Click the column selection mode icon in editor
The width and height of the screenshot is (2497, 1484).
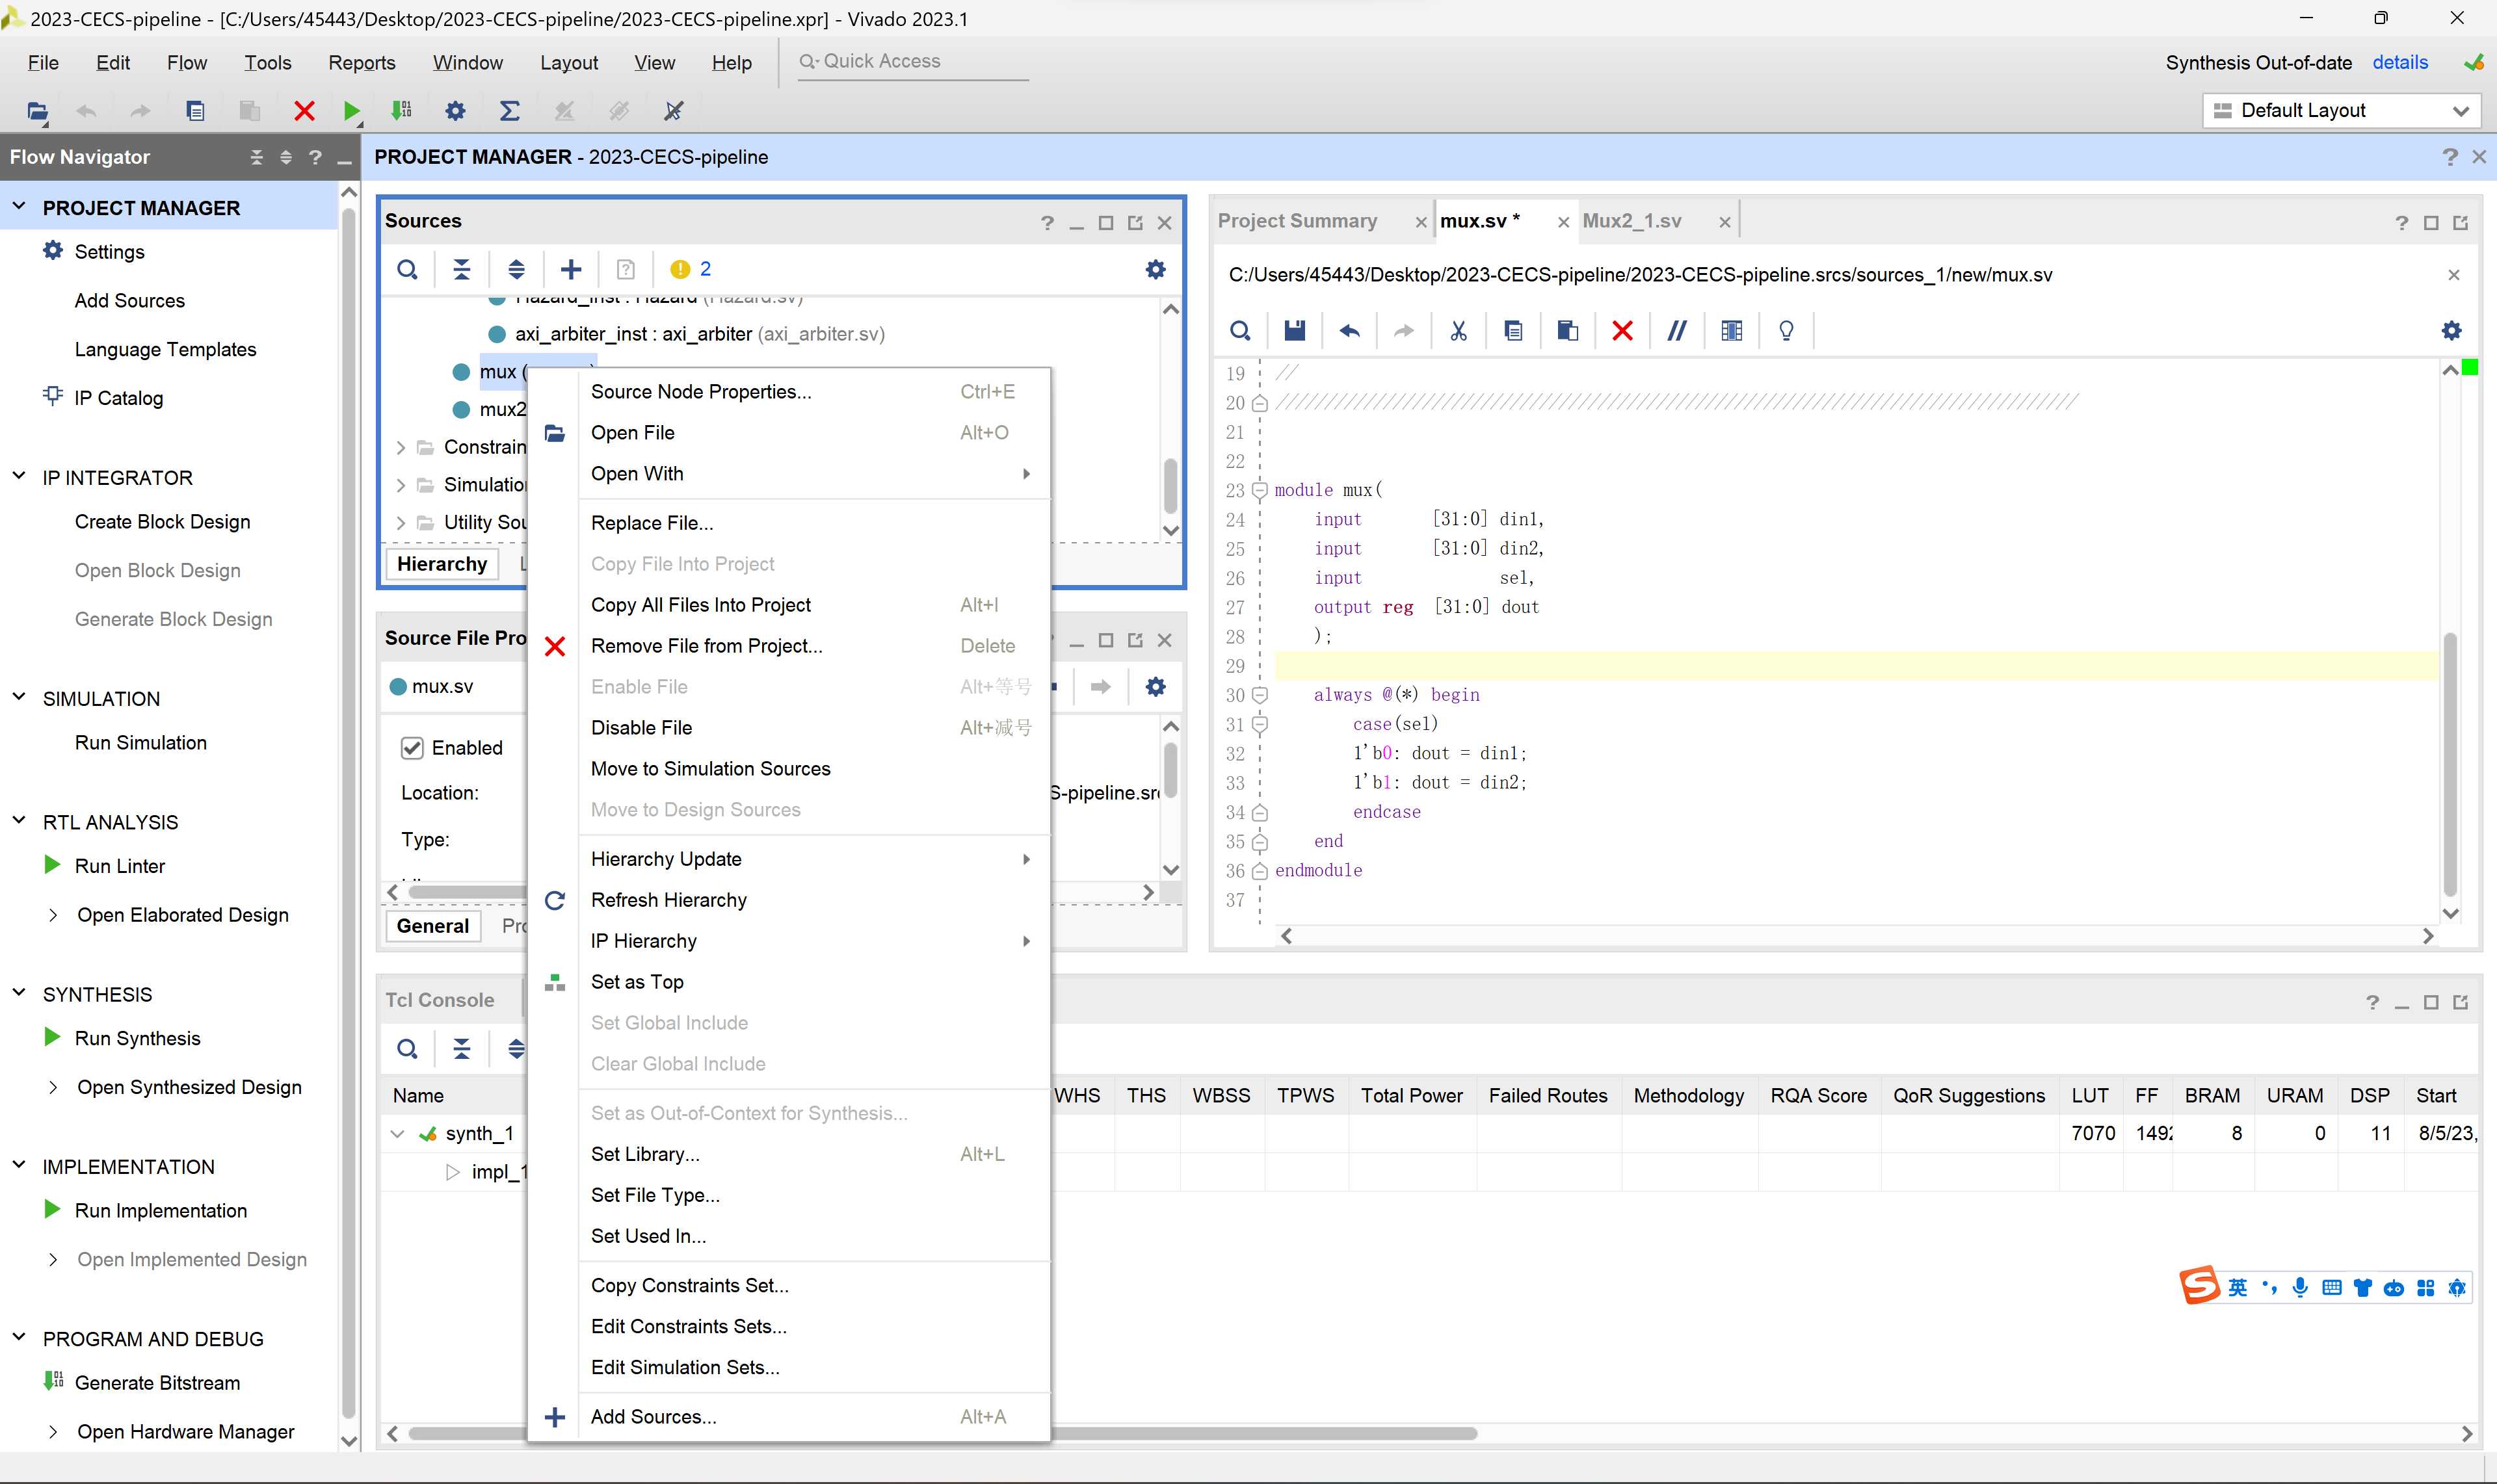(x=1732, y=331)
